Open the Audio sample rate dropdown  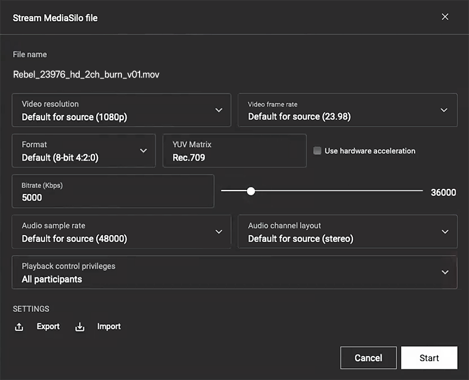click(121, 232)
